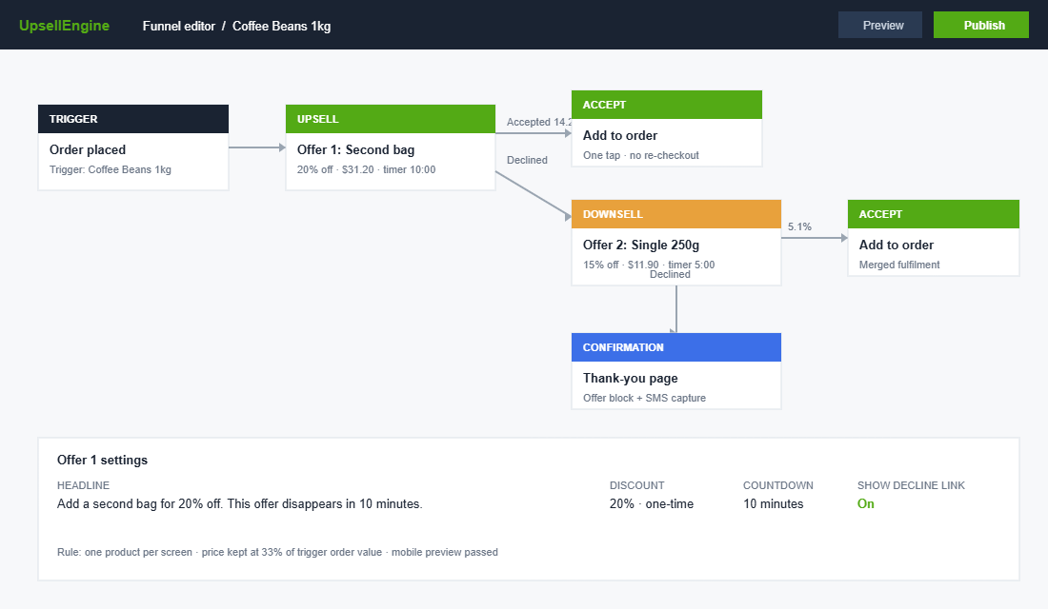Image resolution: width=1048 pixels, height=609 pixels.
Task: Click the COUNTDOWN field label
Action: pyautogui.click(x=778, y=485)
